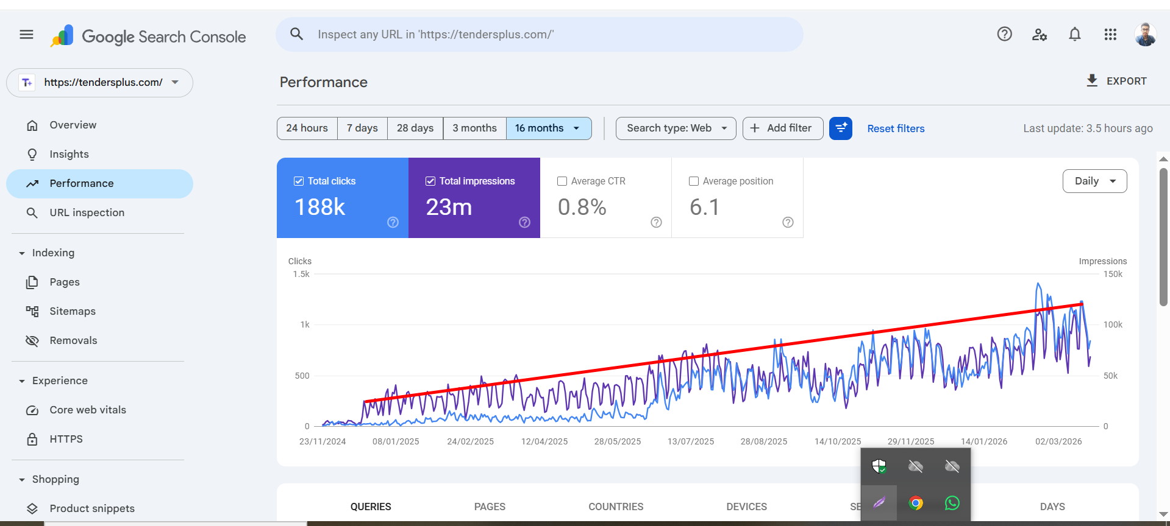Image resolution: width=1170 pixels, height=526 pixels.
Task: Click the blue filter sparkle icon button
Action: 841,128
